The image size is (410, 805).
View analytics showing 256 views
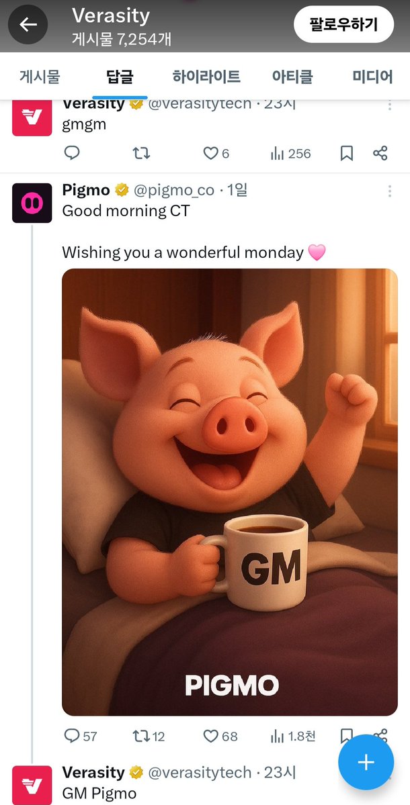[290, 154]
